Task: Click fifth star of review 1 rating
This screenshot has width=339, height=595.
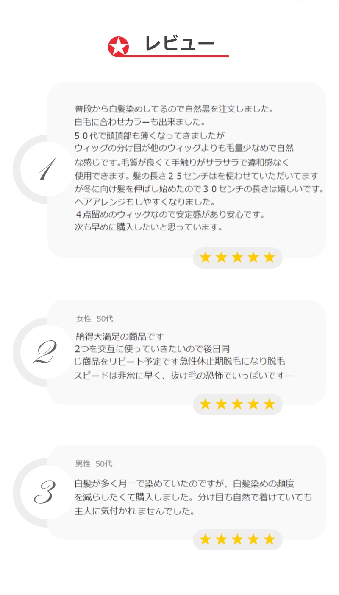Action: 270,258
